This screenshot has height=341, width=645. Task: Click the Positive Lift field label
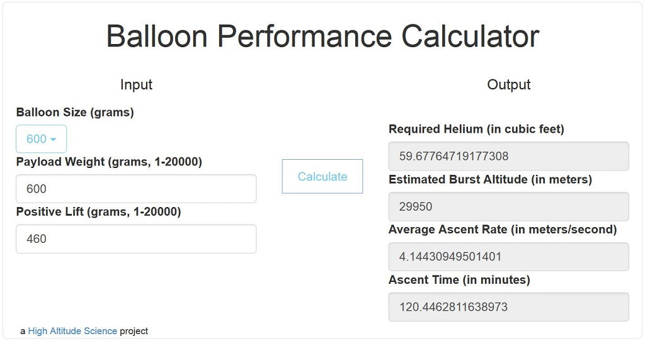point(98,212)
